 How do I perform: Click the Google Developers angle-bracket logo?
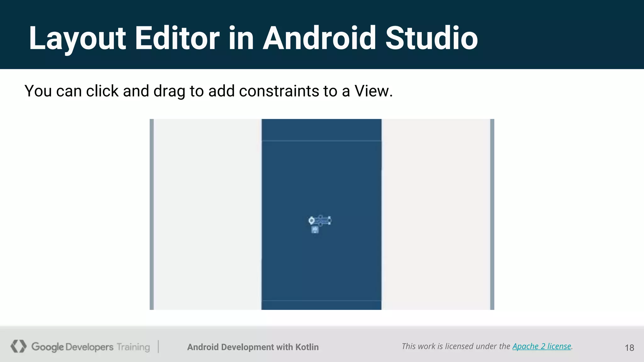pos(18,346)
